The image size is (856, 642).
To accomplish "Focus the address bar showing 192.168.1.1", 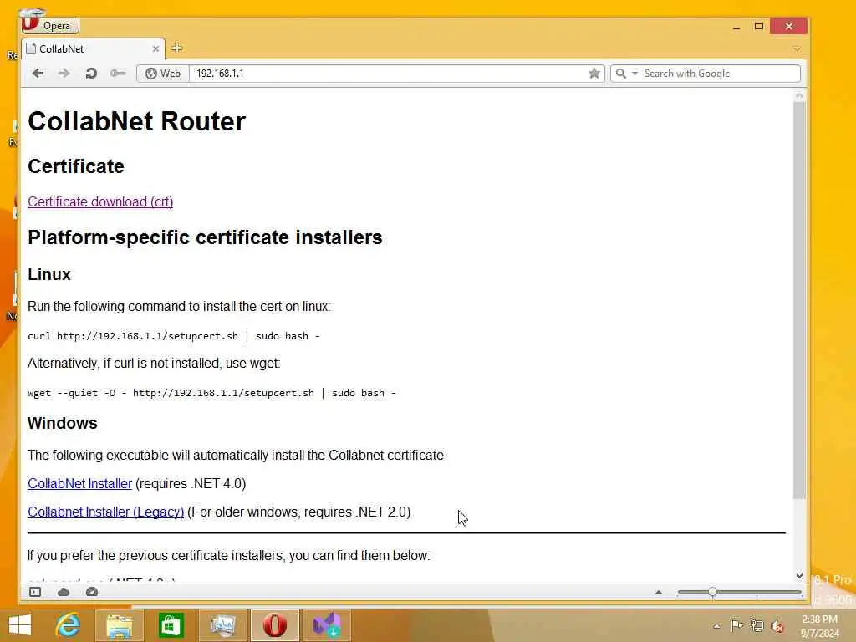I will click(x=388, y=74).
